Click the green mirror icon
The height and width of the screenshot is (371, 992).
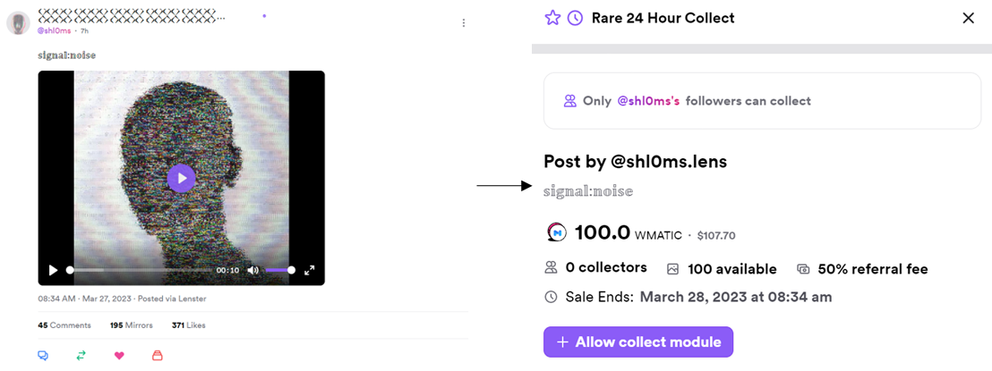point(81,355)
